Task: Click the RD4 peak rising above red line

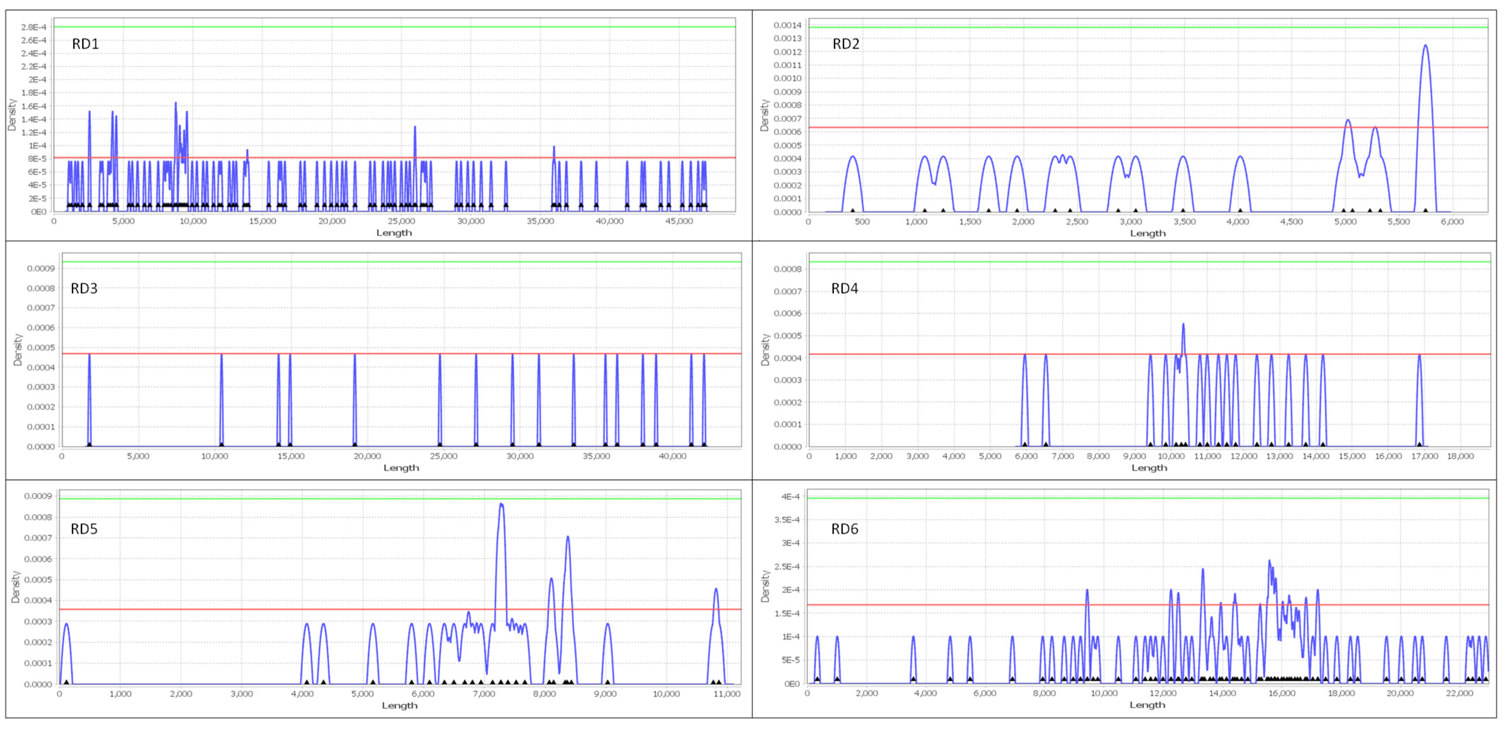Action: click(1183, 326)
